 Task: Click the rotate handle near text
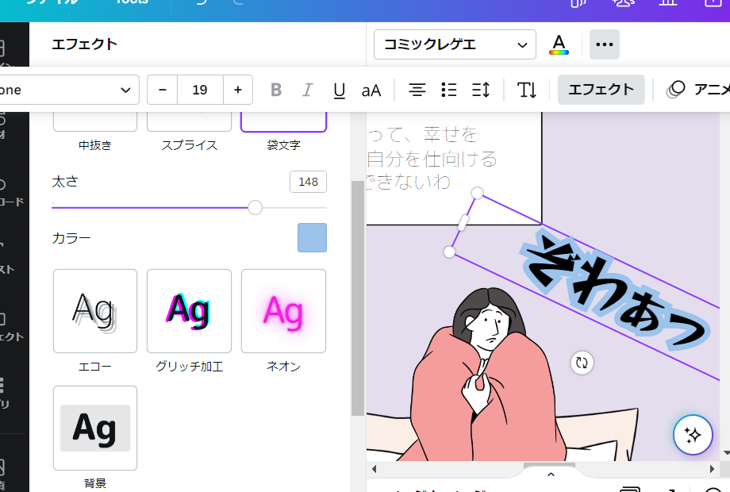pos(582,363)
